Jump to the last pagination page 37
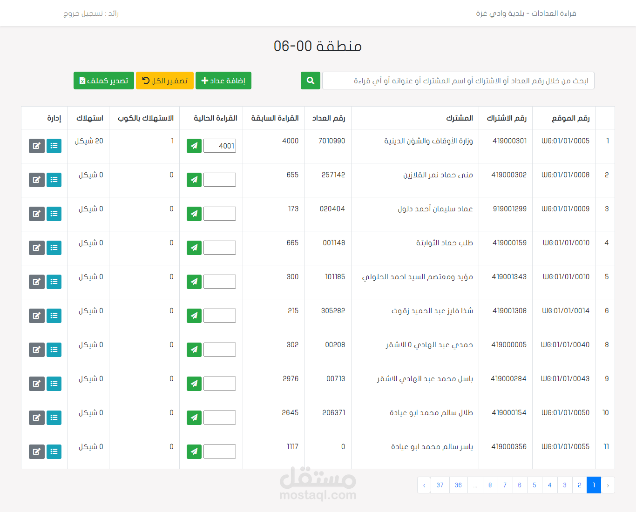636x512 pixels. coord(440,485)
